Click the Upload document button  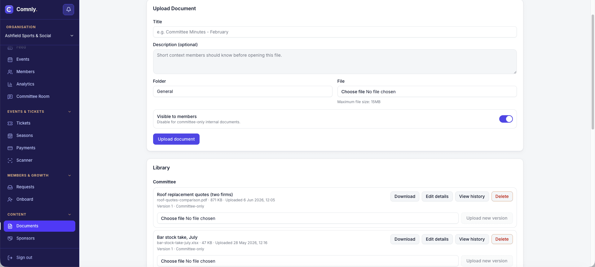[x=176, y=139]
